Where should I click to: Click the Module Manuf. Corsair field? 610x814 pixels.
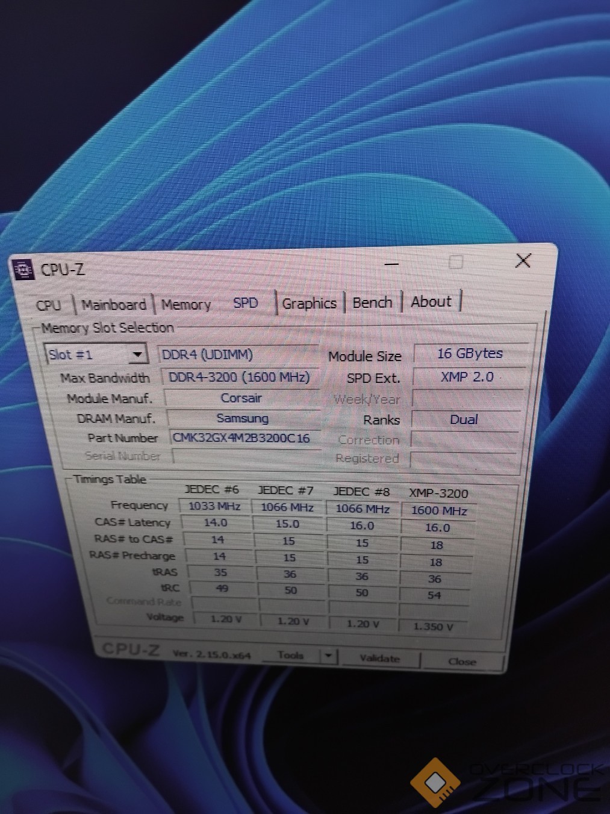coord(241,398)
